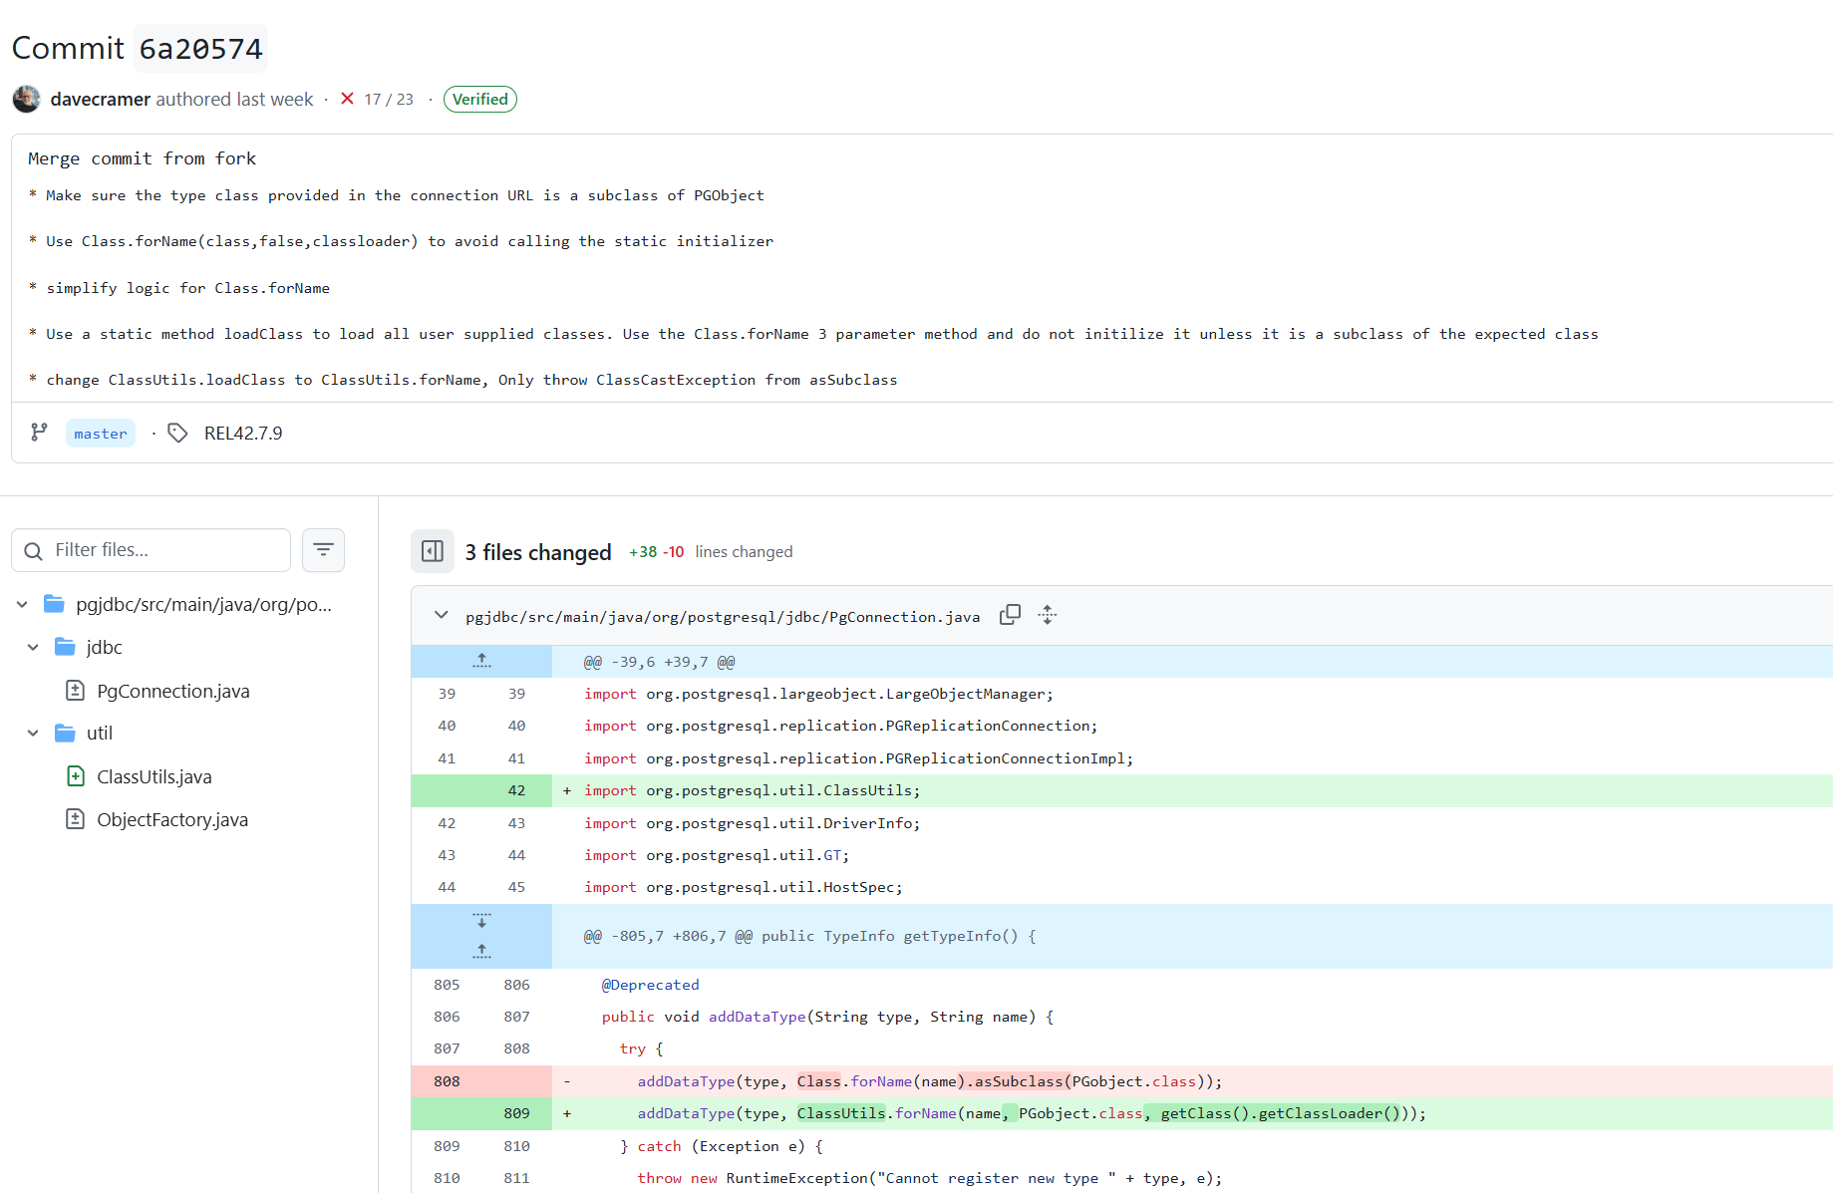
Task: Click davecramer's avatar image
Action: pyautogui.click(x=27, y=99)
